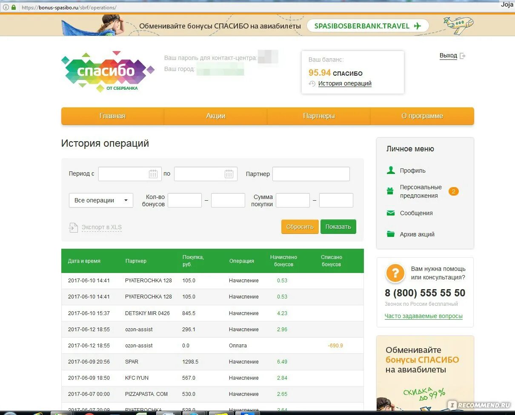Click the clock icon beside История операций link
Screen dimensions: 515x415
[312, 84]
